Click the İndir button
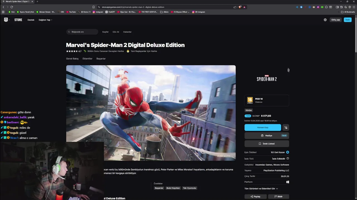The width and height of the screenshot is (357, 200). [348, 20]
